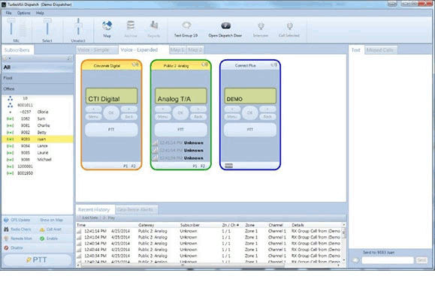Switch to the Voice - Simple tab
The height and width of the screenshot is (294, 435).
click(x=93, y=49)
